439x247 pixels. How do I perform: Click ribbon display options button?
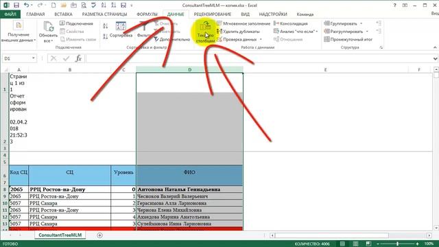click(405, 5)
